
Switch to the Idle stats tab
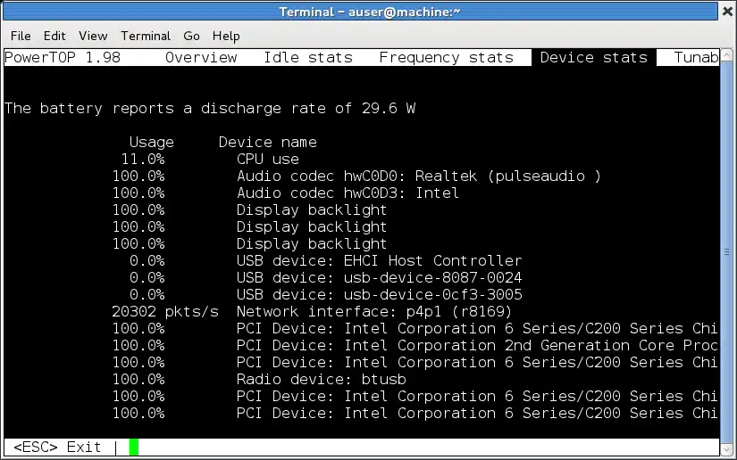308,58
